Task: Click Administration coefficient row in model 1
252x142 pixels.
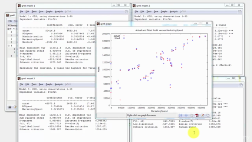Action: [58, 37]
